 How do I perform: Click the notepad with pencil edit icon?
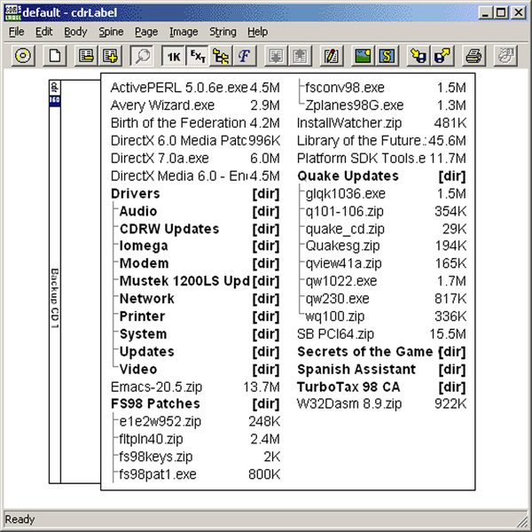pyautogui.click(x=332, y=56)
